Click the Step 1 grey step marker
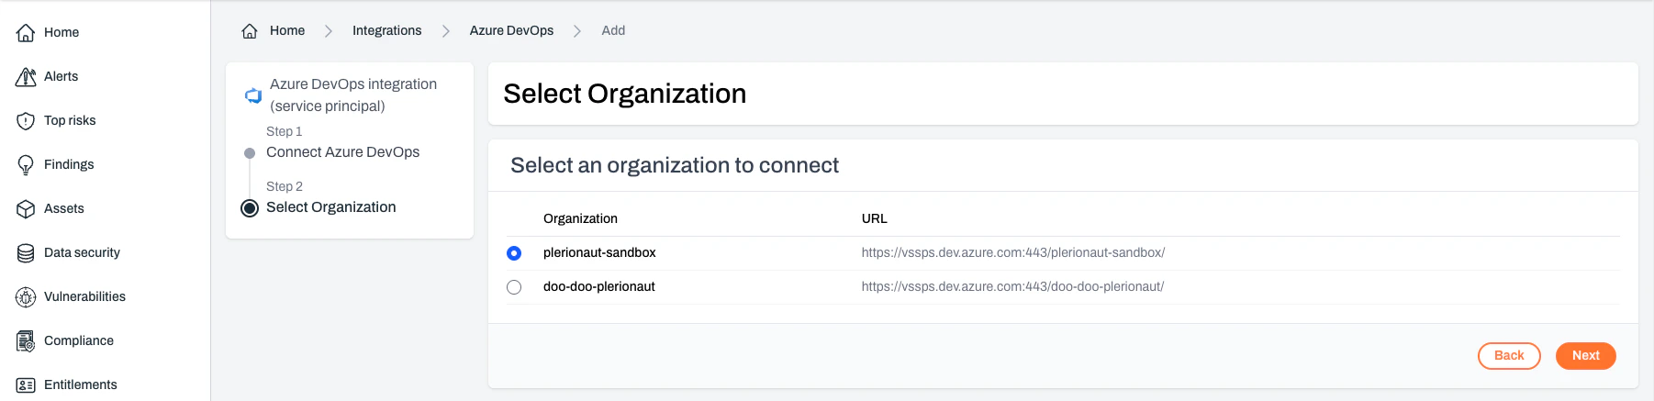Screen dimensions: 1654x401 coord(250,153)
